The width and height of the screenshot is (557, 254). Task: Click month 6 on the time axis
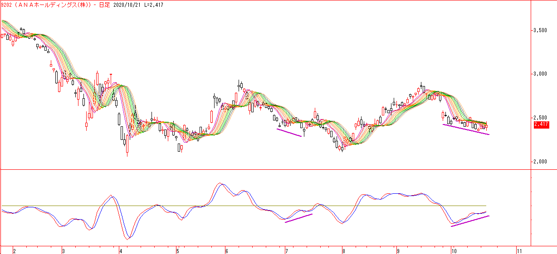[226, 250]
